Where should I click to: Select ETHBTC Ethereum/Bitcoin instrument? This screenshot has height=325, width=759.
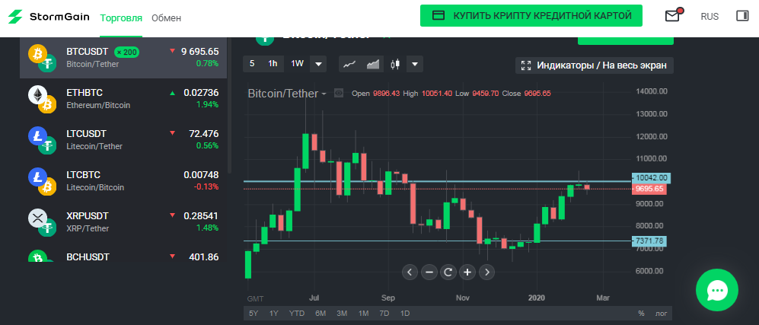[123, 99]
